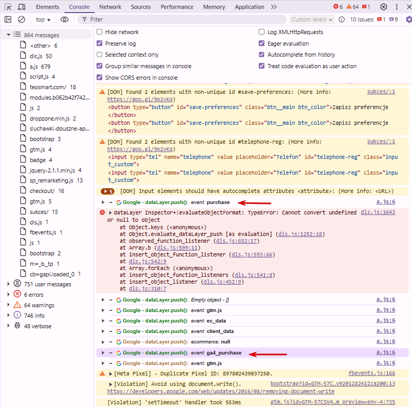Select the user messages person icon
Screen dimensions: 412x409
17,284
